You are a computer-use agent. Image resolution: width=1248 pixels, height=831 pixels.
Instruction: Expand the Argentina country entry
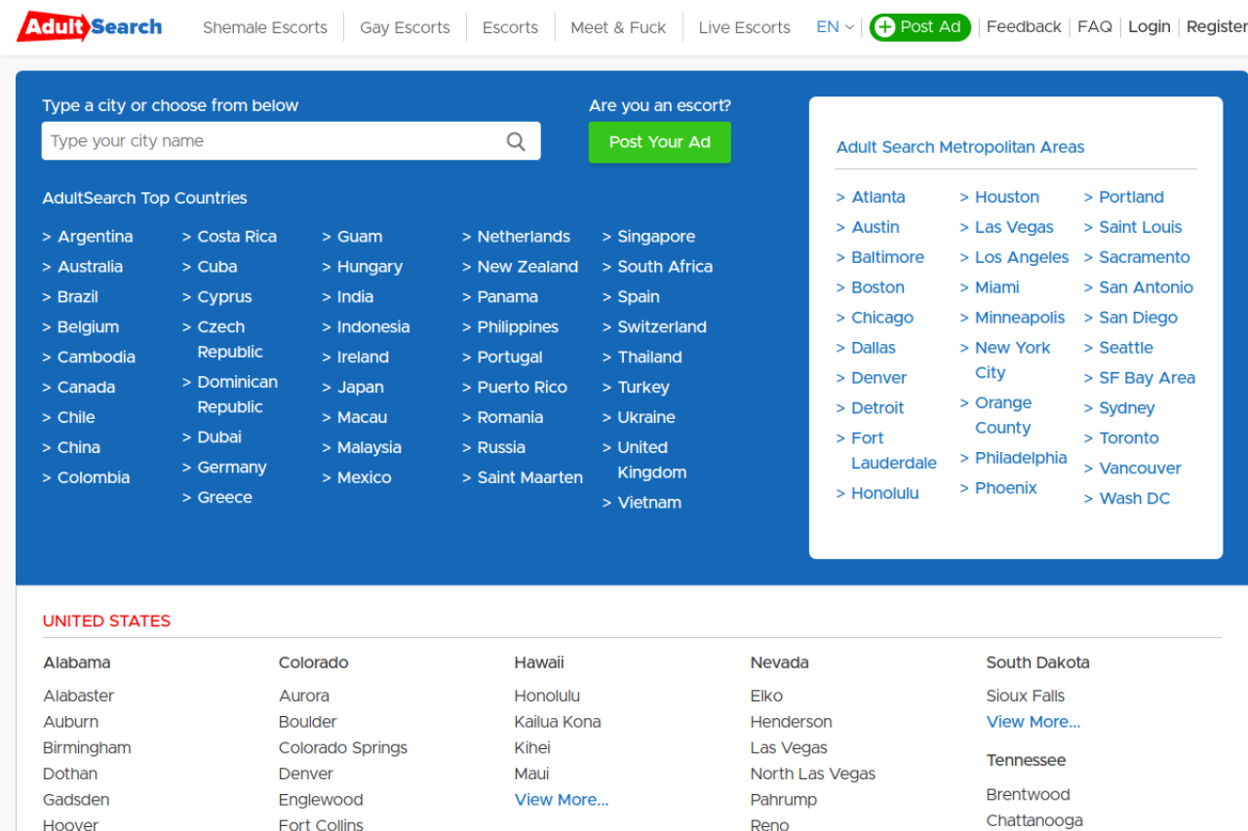point(95,236)
